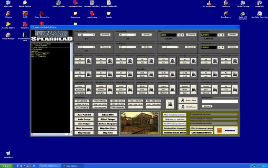Click the skull icon in the Console group
The image size is (268, 168).
[x=110, y=61]
